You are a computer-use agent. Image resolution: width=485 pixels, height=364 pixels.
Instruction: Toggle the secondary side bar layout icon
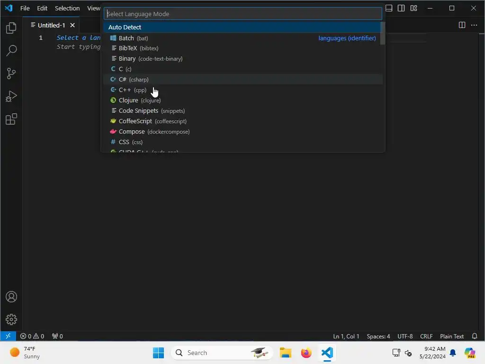click(x=401, y=8)
